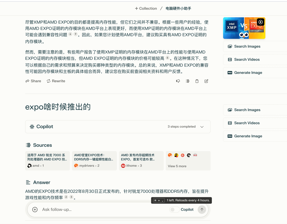Click the expo啥时候推出的 question heading
Screen dimensions: 287x224
pyautogui.click(x=58, y=107)
